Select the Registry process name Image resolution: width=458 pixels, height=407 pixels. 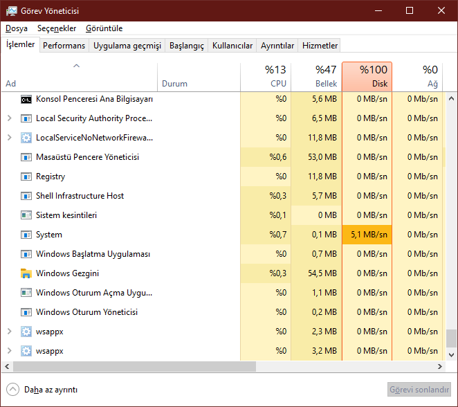(x=51, y=177)
